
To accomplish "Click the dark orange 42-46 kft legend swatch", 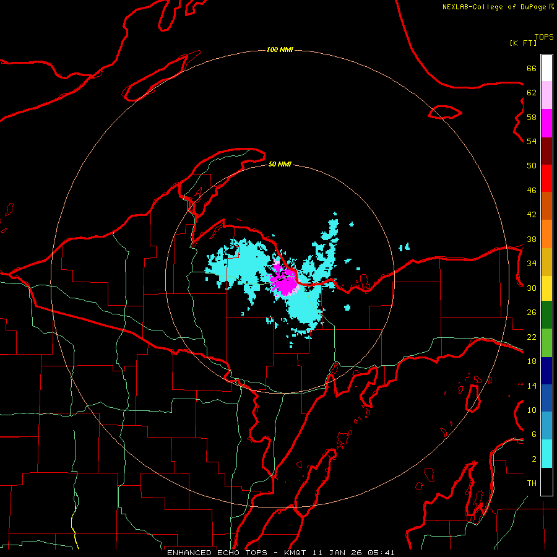I will tap(546, 205).
